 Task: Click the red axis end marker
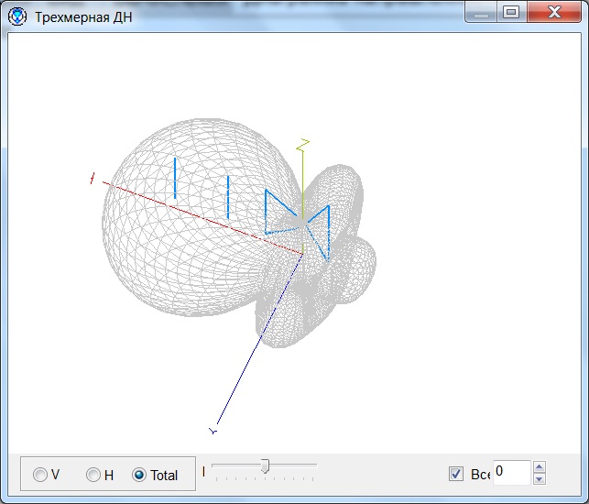click(x=93, y=179)
